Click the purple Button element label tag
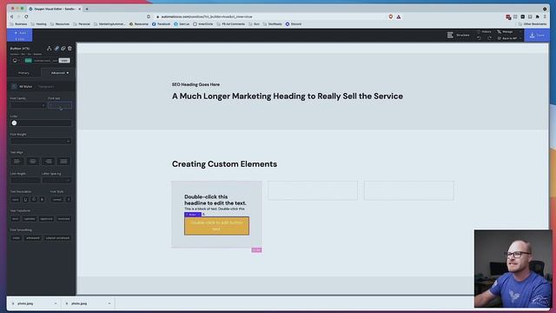This screenshot has height=313, width=556. click(193, 215)
